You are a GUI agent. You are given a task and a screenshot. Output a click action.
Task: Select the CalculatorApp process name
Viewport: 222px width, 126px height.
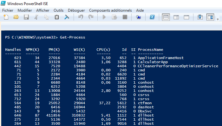click(x=153, y=62)
